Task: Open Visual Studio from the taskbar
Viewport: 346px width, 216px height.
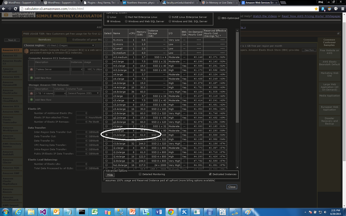Action: [x=43, y=212]
